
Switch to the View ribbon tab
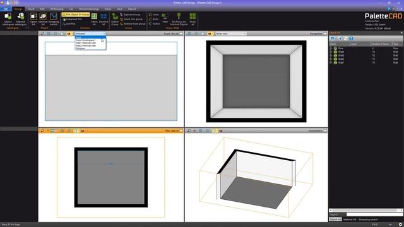(120, 9)
